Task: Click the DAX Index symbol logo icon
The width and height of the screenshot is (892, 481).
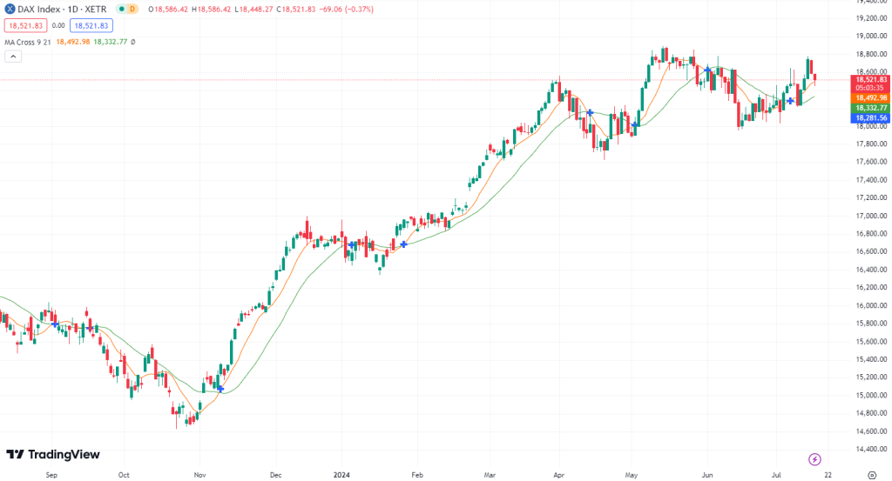Action: click(10, 9)
